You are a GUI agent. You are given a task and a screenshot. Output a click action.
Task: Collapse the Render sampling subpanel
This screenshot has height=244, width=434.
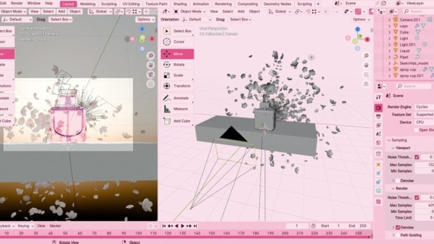pyautogui.click(x=393, y=188)
